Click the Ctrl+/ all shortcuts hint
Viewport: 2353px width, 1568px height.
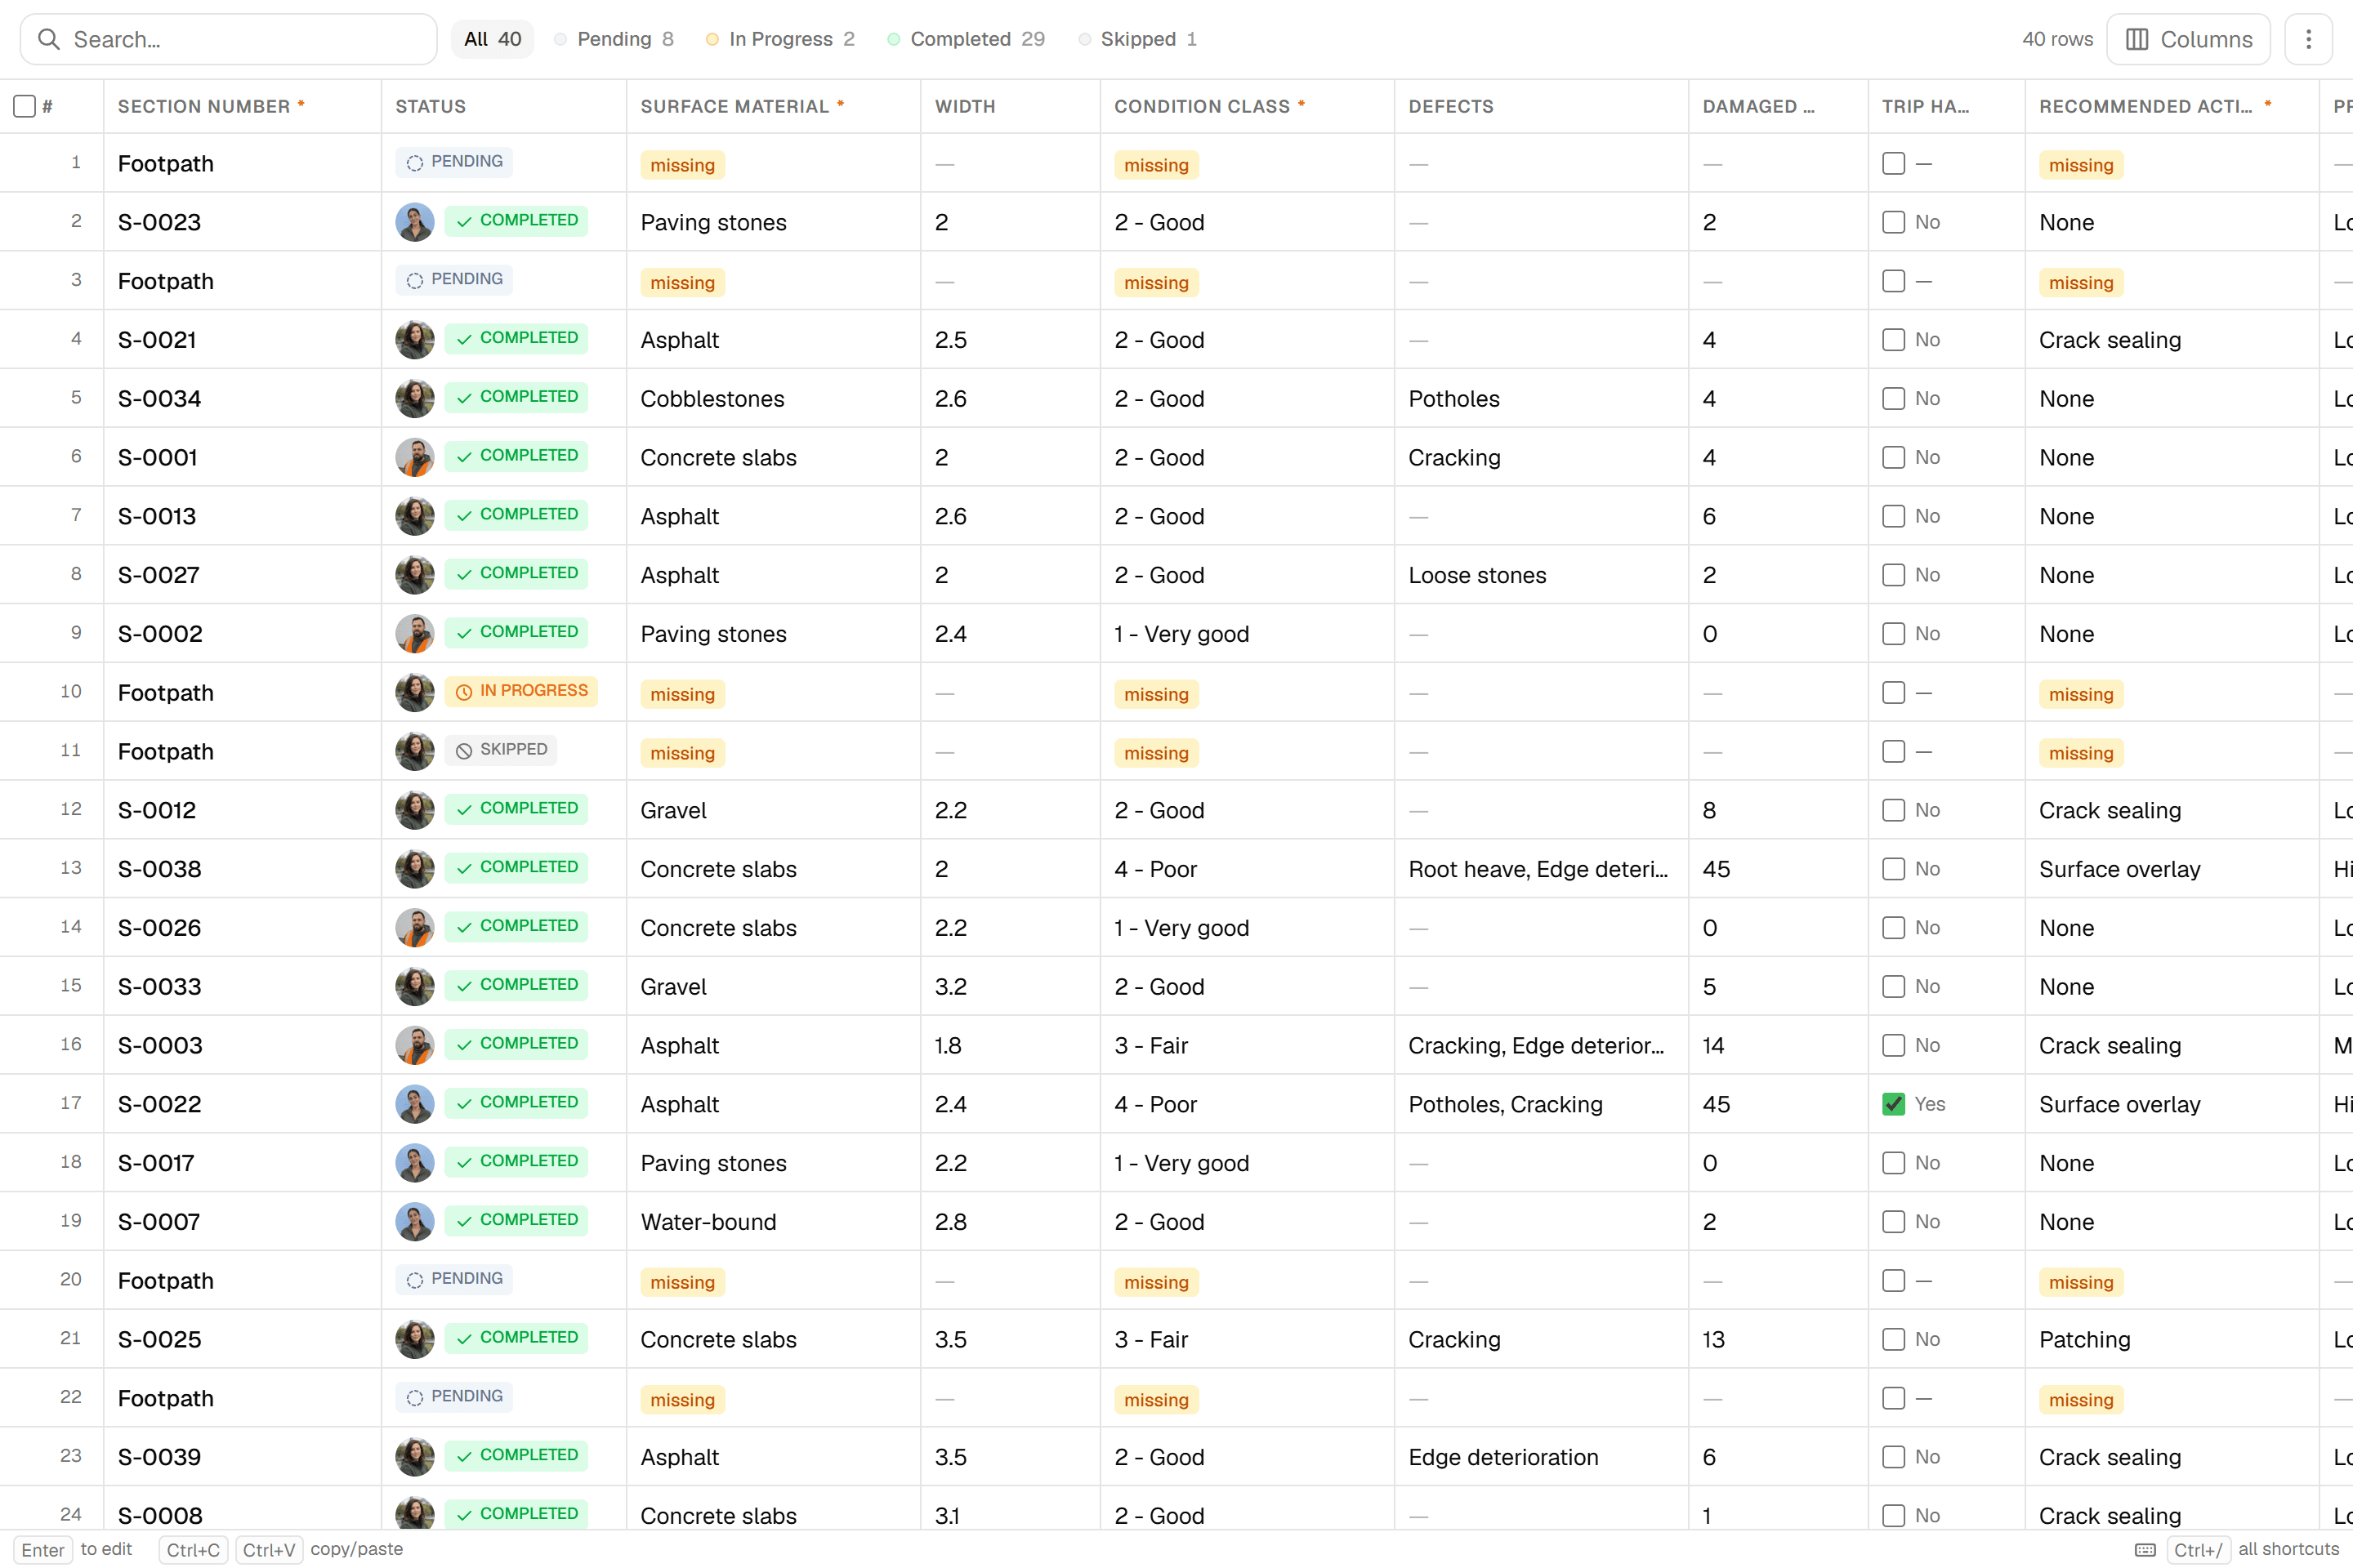pyautogui.click(x=2253, y=1550)
